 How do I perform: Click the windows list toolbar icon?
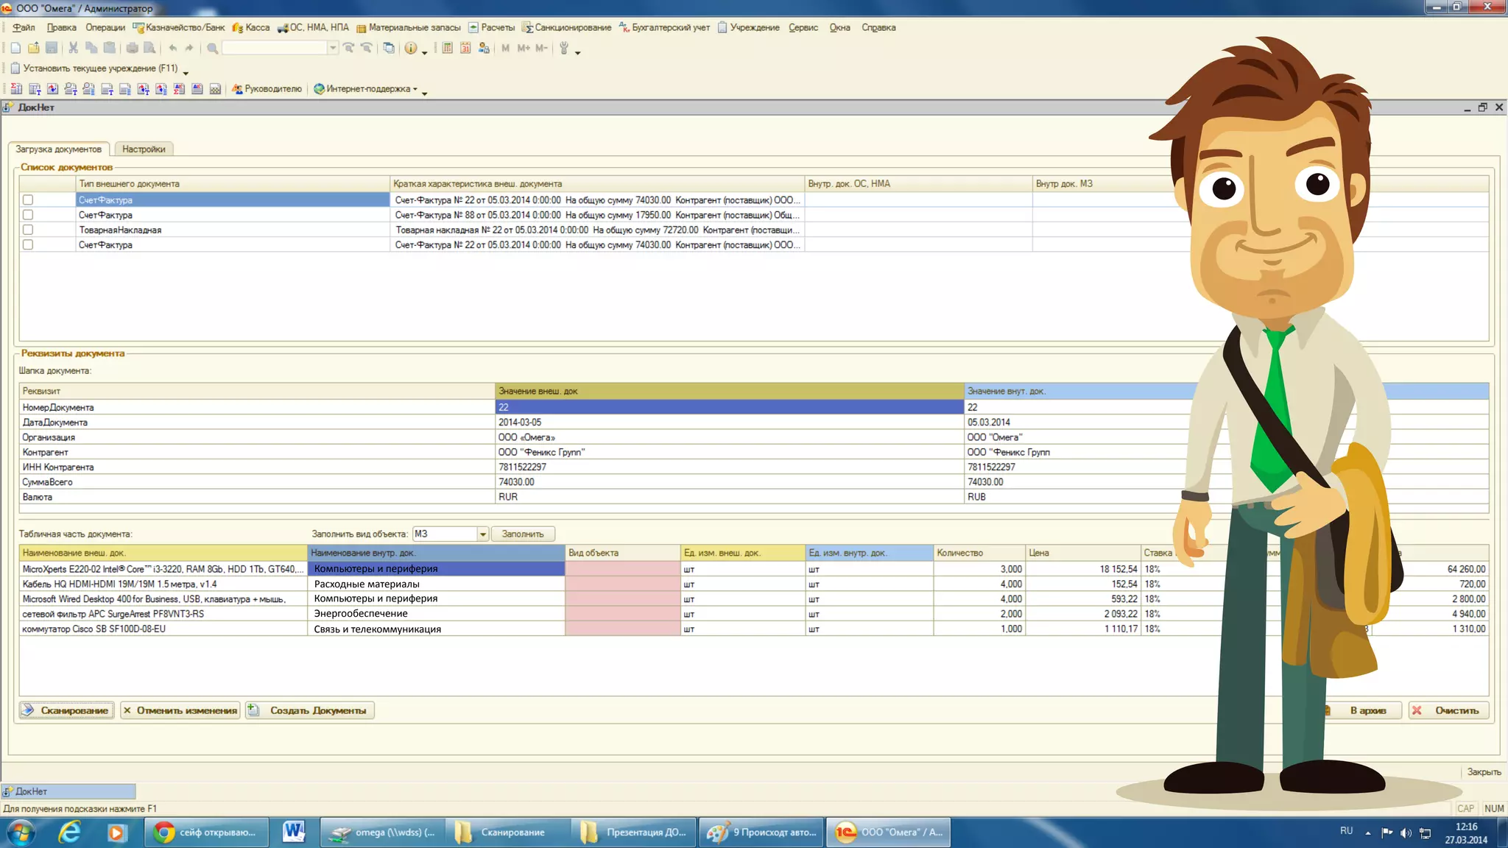pyautogui.click(x=389, y=48)
